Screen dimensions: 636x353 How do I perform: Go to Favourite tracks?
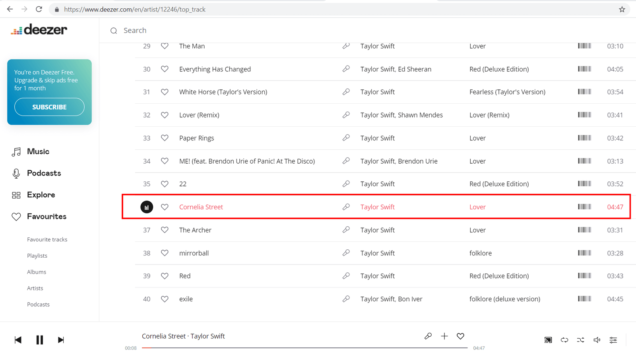(x=47, y=239)
